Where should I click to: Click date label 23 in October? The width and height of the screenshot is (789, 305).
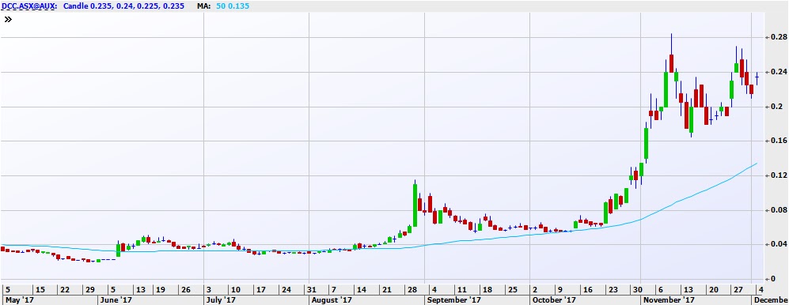[613, 289]
